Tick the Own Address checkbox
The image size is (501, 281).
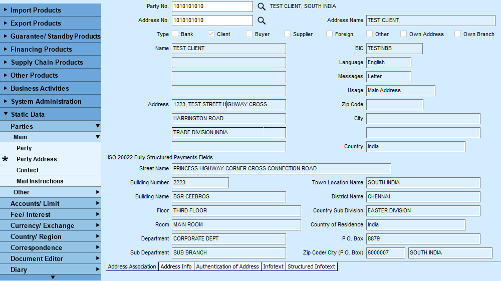pos(403,34)
